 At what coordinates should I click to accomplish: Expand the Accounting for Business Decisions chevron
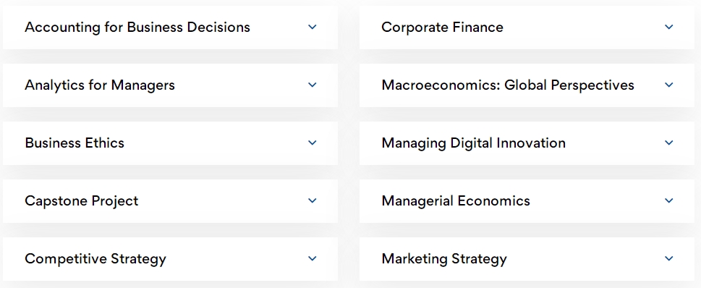313,27
